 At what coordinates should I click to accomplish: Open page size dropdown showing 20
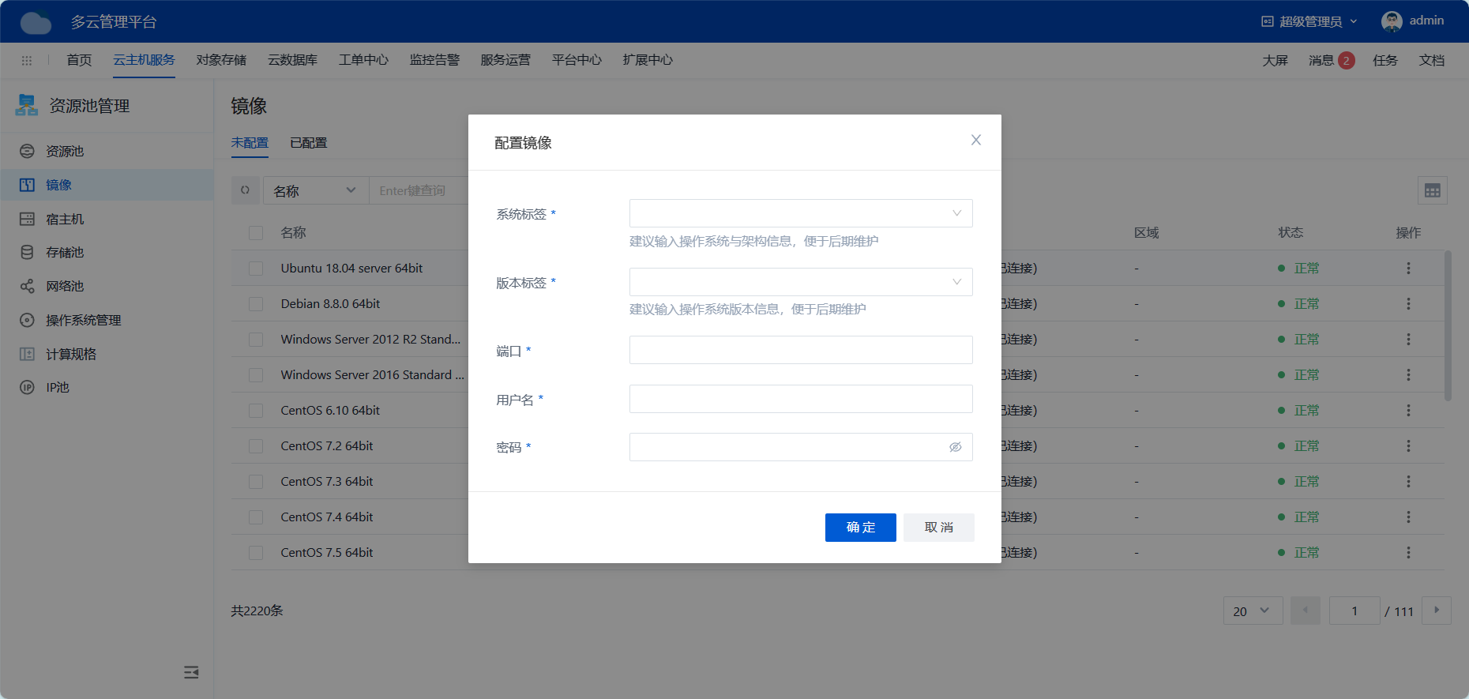tap(1253, 611)
